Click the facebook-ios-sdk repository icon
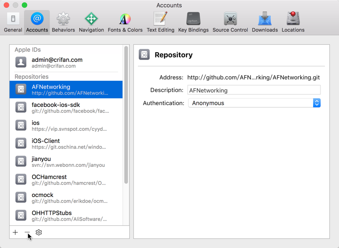 21,107
